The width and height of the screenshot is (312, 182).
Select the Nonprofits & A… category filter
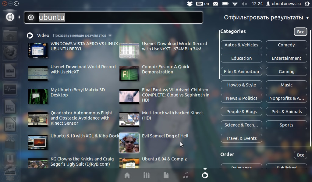point(286,98)
